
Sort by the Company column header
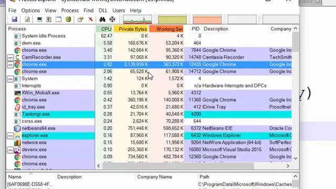[280, 29]
